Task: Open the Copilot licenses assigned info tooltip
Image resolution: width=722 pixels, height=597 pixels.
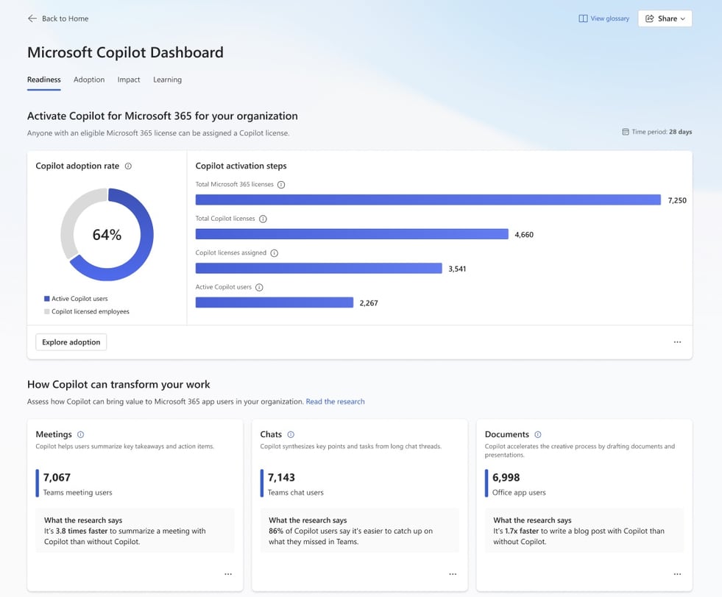Action: [273, 252]
